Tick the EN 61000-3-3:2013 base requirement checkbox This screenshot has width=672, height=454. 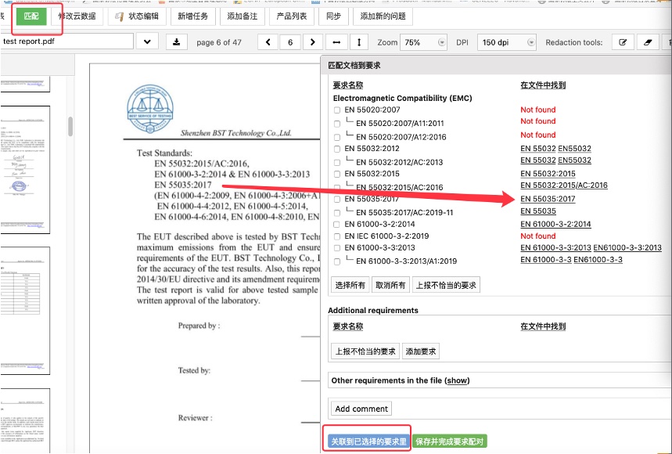pos(337,248)
